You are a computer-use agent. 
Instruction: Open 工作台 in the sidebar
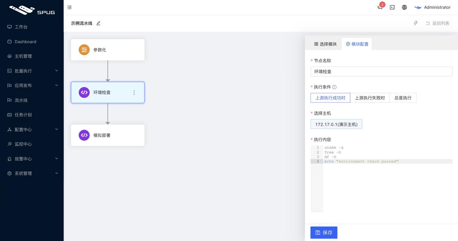(x=32, y=27)
